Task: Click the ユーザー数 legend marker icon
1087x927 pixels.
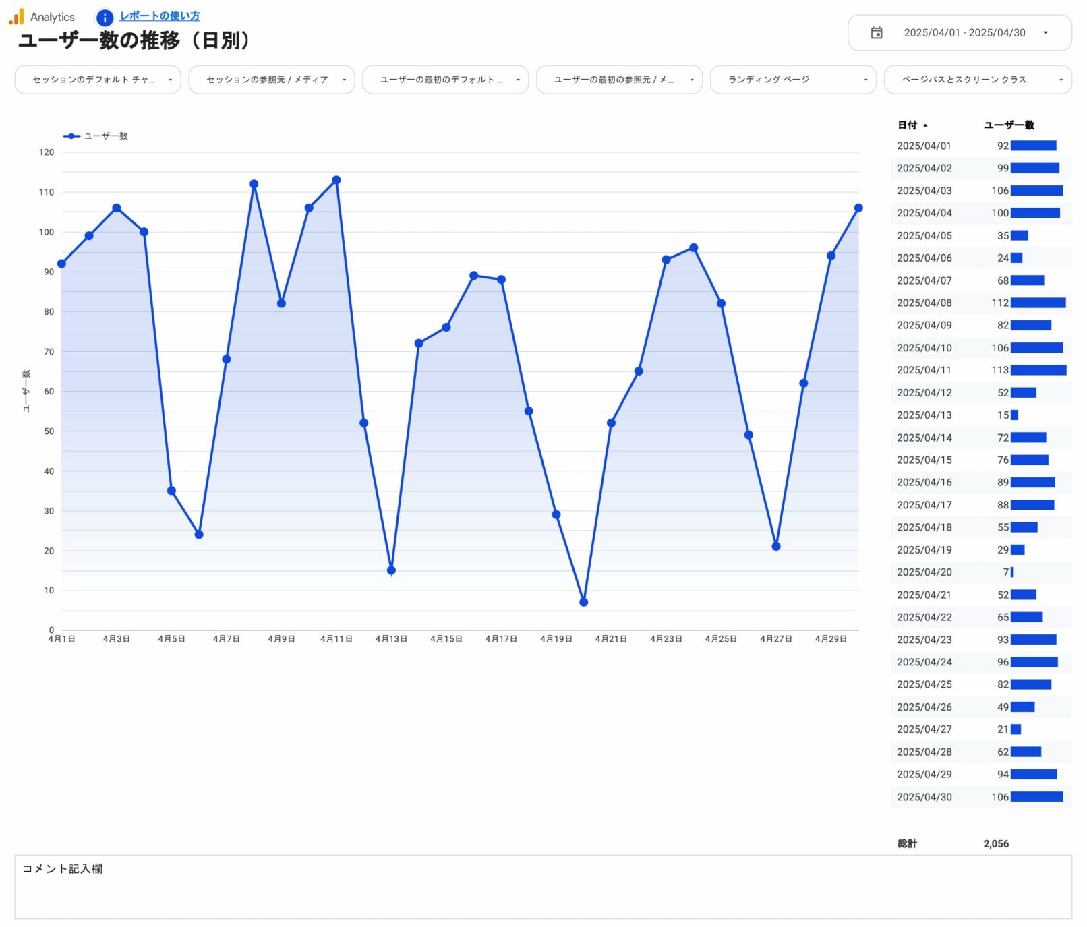Action: (x=71, y=136)
